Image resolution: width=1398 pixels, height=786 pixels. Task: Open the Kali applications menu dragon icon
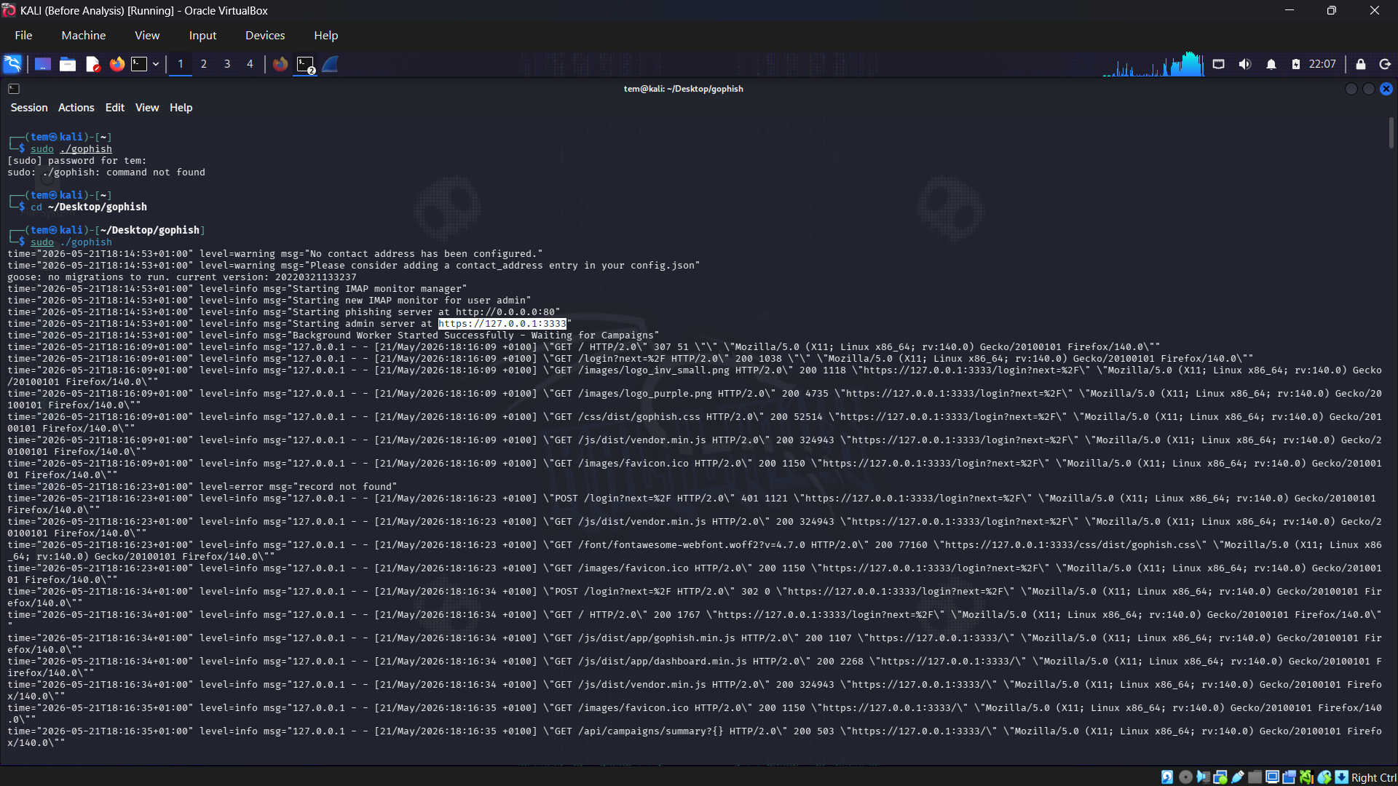click(12, 64)
